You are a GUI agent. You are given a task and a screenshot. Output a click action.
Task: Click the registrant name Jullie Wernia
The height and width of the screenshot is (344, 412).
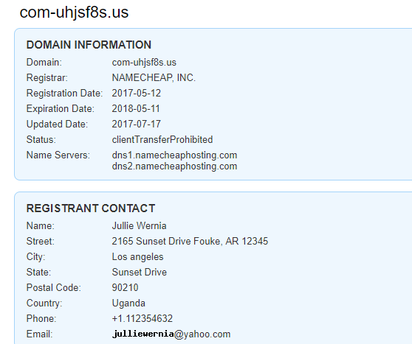pyautogui.click(x=139, y=225)
